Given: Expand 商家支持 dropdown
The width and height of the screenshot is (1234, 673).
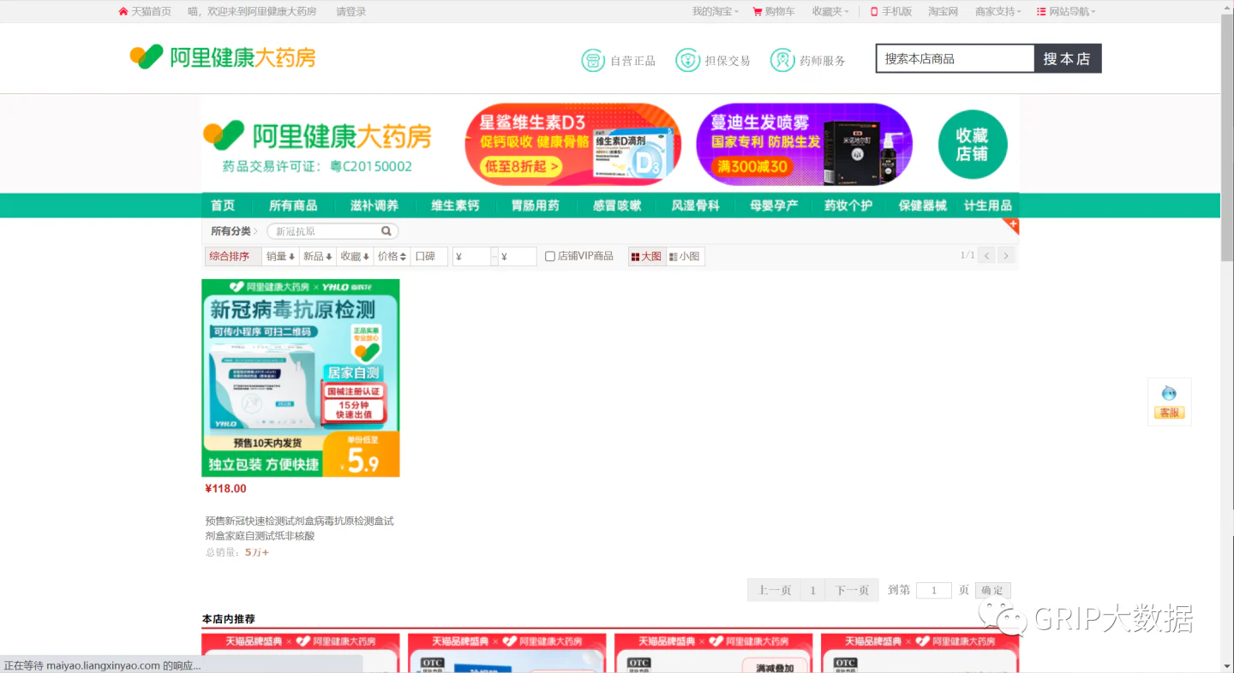Looking at the screenshot, I should (x=998, y=11).
